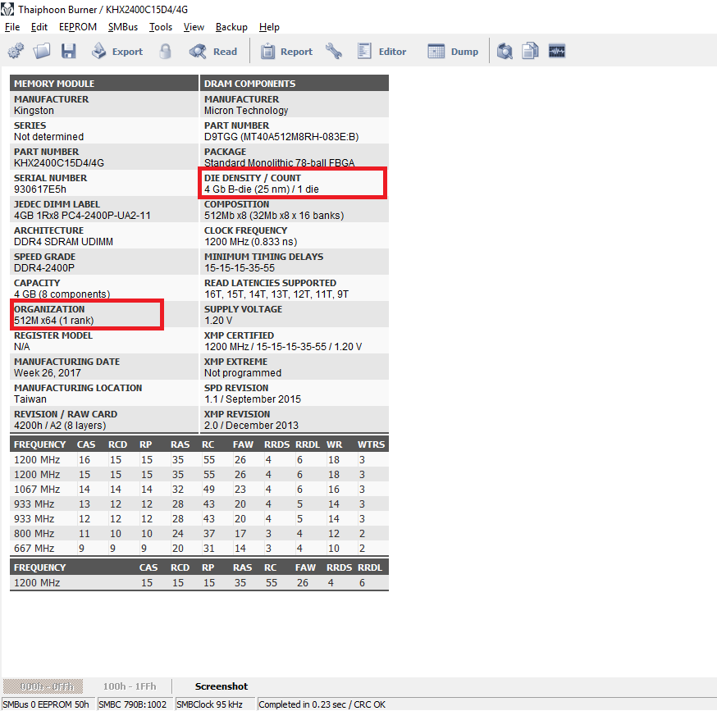Click the wrench tool icon
Image resolution: width=717 pixels, height=711 pixels.
coord(334,52)
